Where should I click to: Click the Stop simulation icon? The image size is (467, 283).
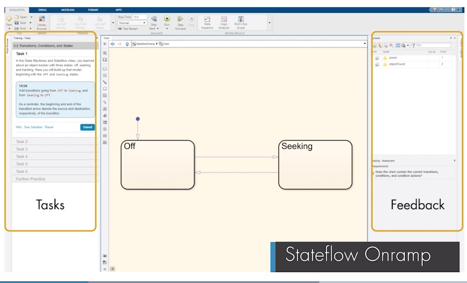[191, 18]
